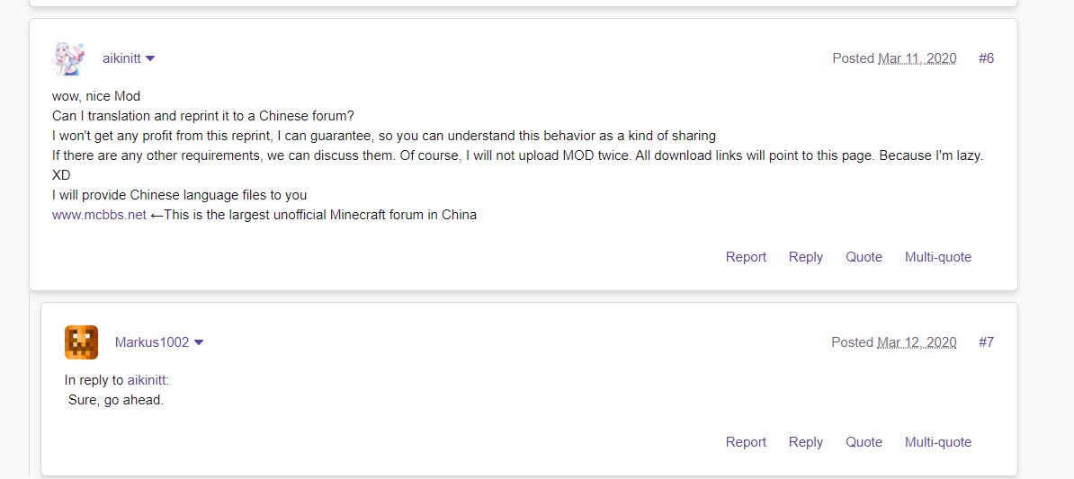Follow the 'aikinitt' in-reply-to mention link
The width and height of the screenshot is (1074, 479).
click(x=147, y=380)
